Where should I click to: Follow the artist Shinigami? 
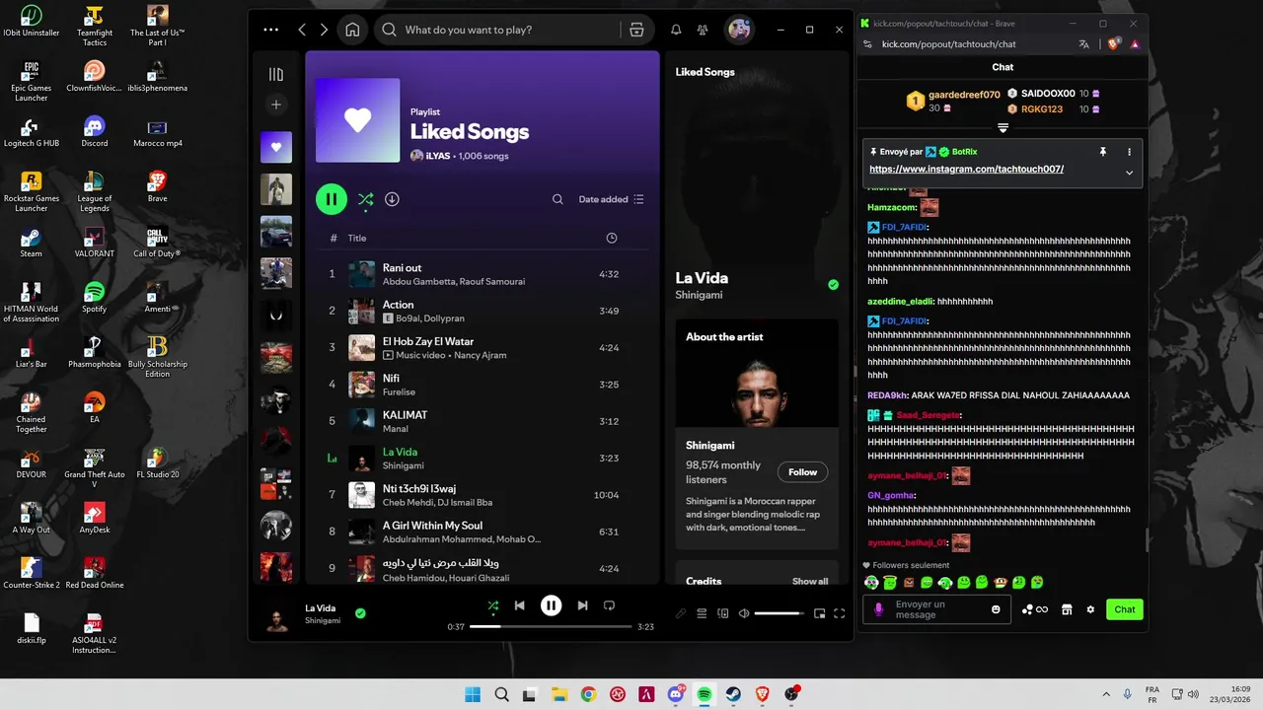(803, 472)
